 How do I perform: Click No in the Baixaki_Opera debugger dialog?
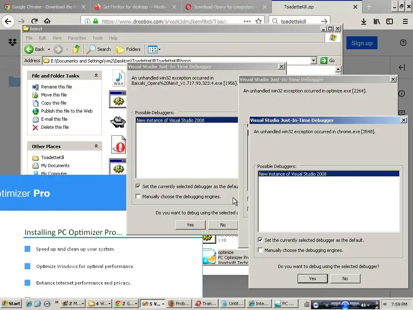[x=223, y=224]
